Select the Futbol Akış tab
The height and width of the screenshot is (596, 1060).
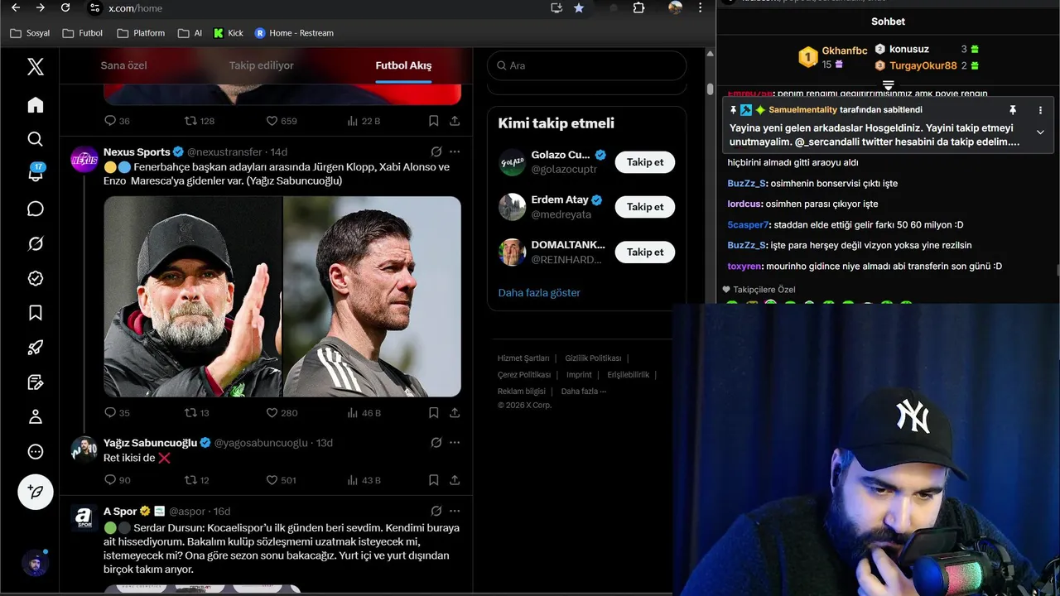(x=403, y=65)
